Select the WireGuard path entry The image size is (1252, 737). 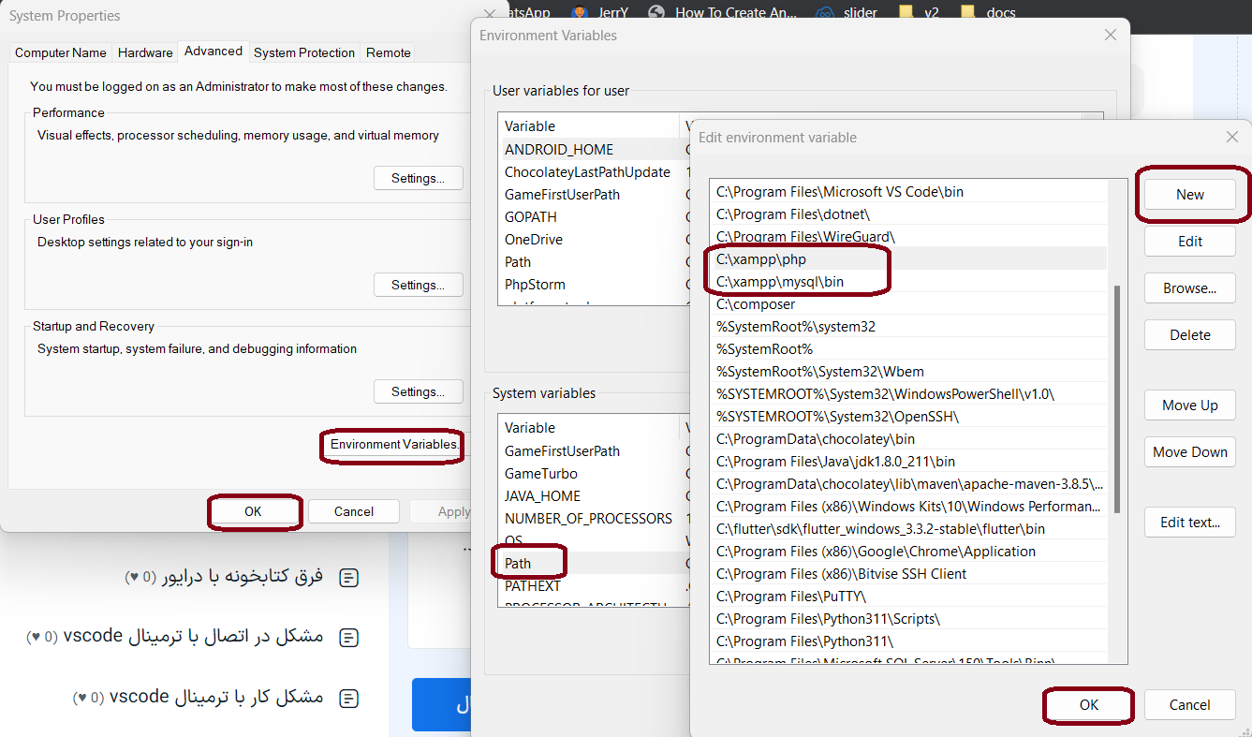point(907,236)
